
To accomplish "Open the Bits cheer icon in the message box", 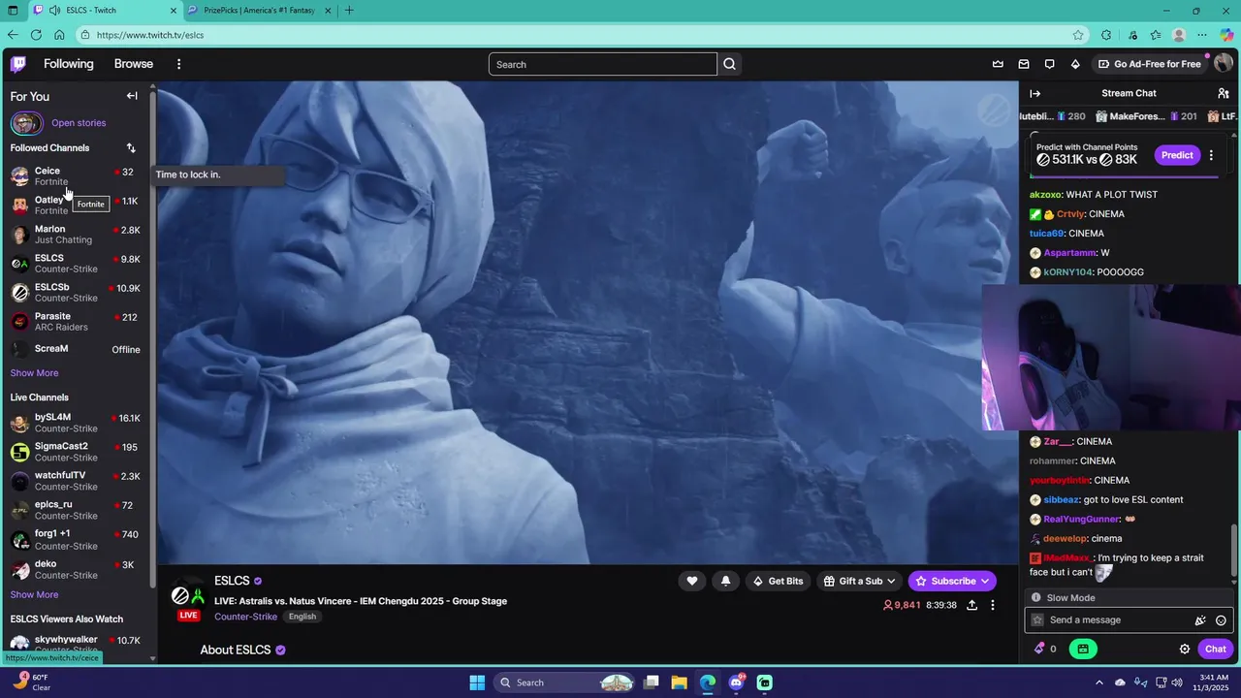I will pyautogui.click(x=1200, y=620).
